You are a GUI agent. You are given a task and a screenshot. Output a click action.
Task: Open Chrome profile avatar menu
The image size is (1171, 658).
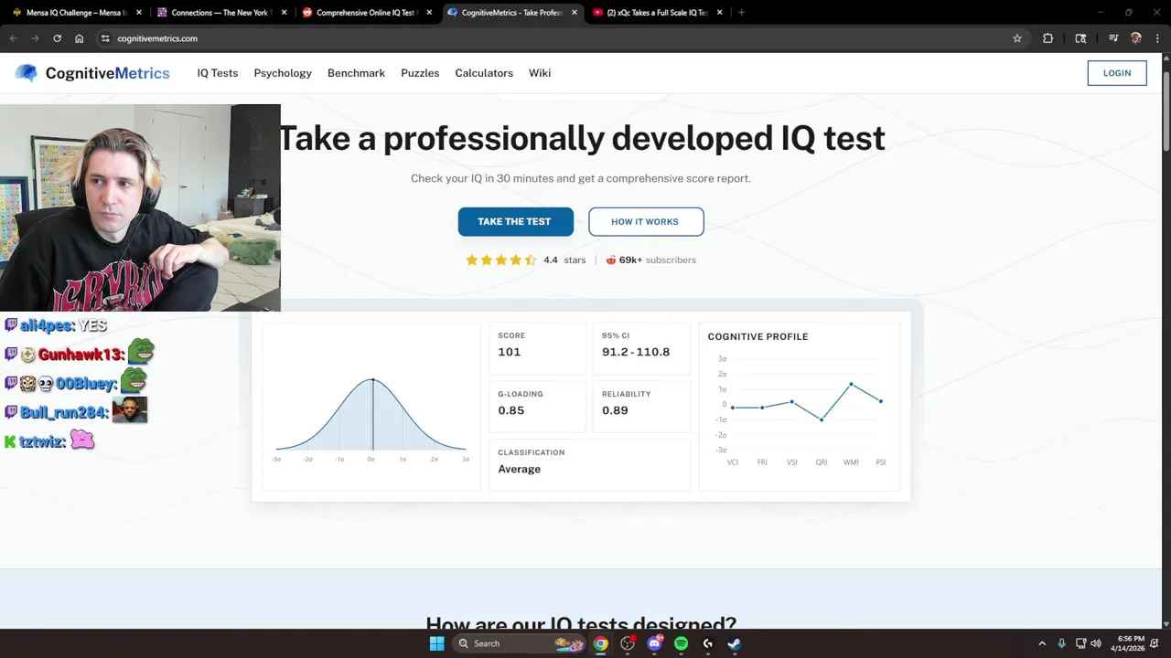click(x=1136, y=38)
